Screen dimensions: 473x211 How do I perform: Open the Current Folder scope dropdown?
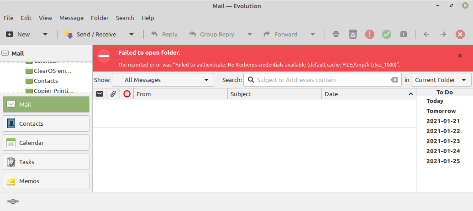pos(441,80)
